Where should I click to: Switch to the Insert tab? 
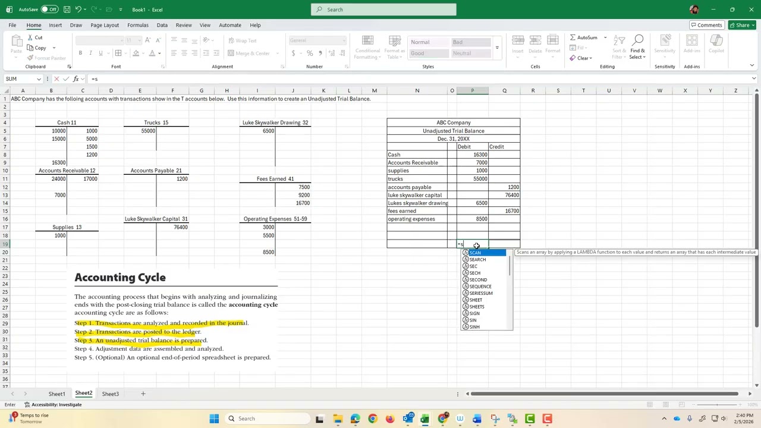[55, 25]
